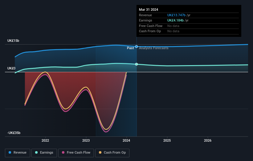Screen dimensions: 253x161
Task: Click the UK£4.184b earnings value
Action: click(175, 20)
